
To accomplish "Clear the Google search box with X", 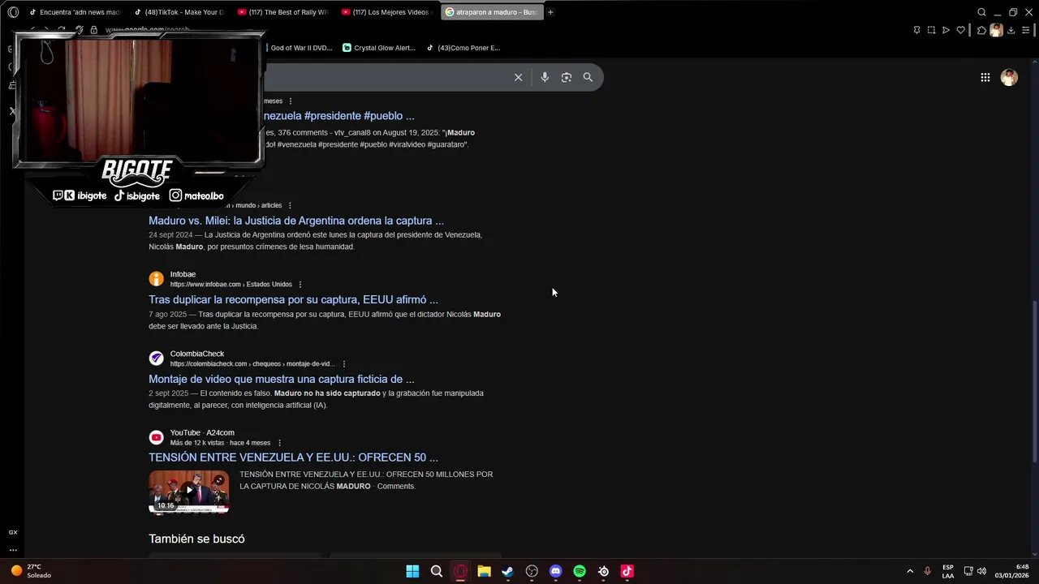I will 518,77.
